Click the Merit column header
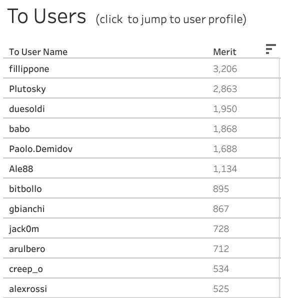Image resolution: width=281 pixels, height=298 pixels. pyautogui.click(x=225, y=52)
